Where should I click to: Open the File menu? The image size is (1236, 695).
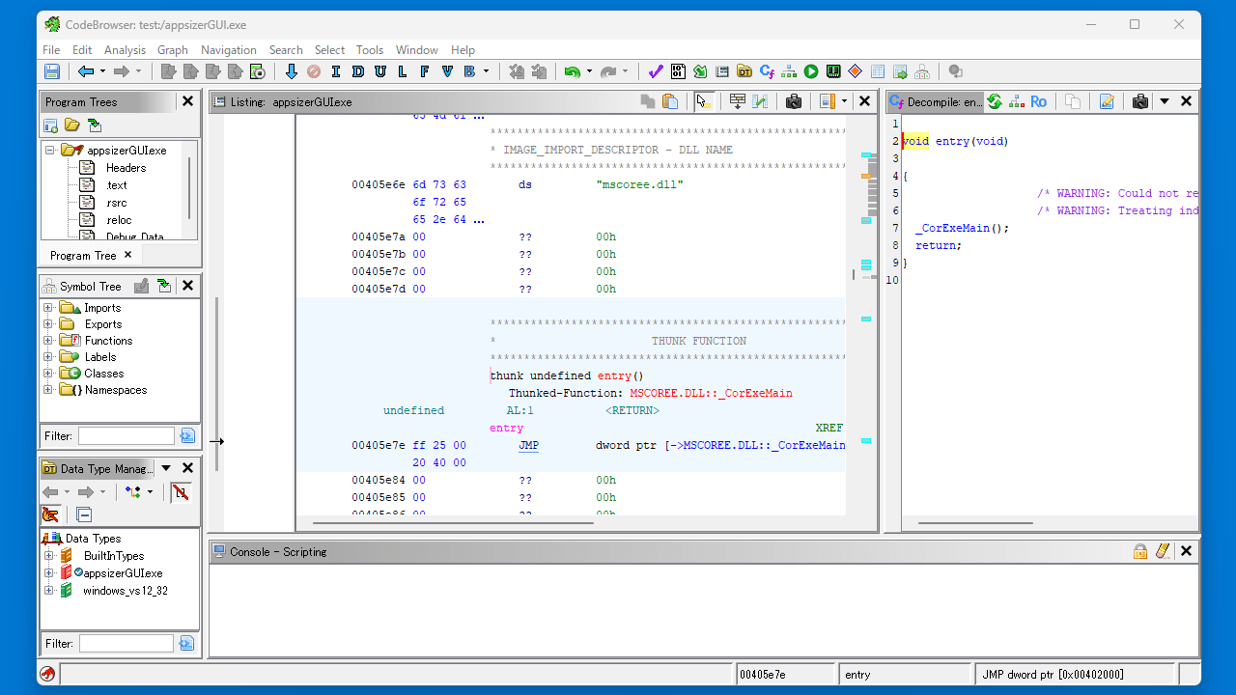51,50
